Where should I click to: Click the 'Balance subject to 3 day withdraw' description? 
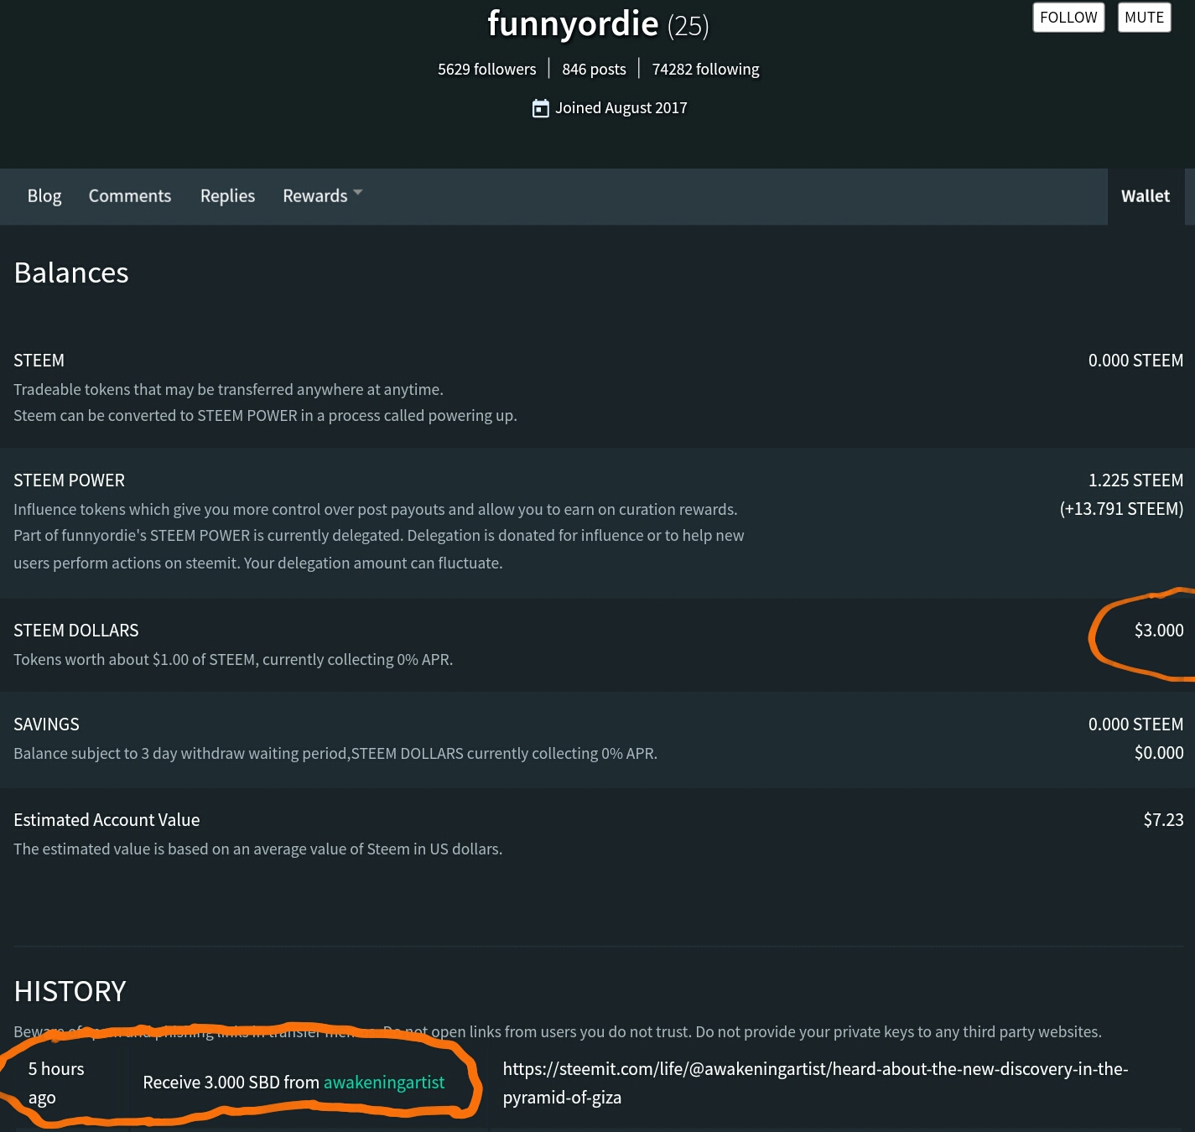click(x=335, y=754)
